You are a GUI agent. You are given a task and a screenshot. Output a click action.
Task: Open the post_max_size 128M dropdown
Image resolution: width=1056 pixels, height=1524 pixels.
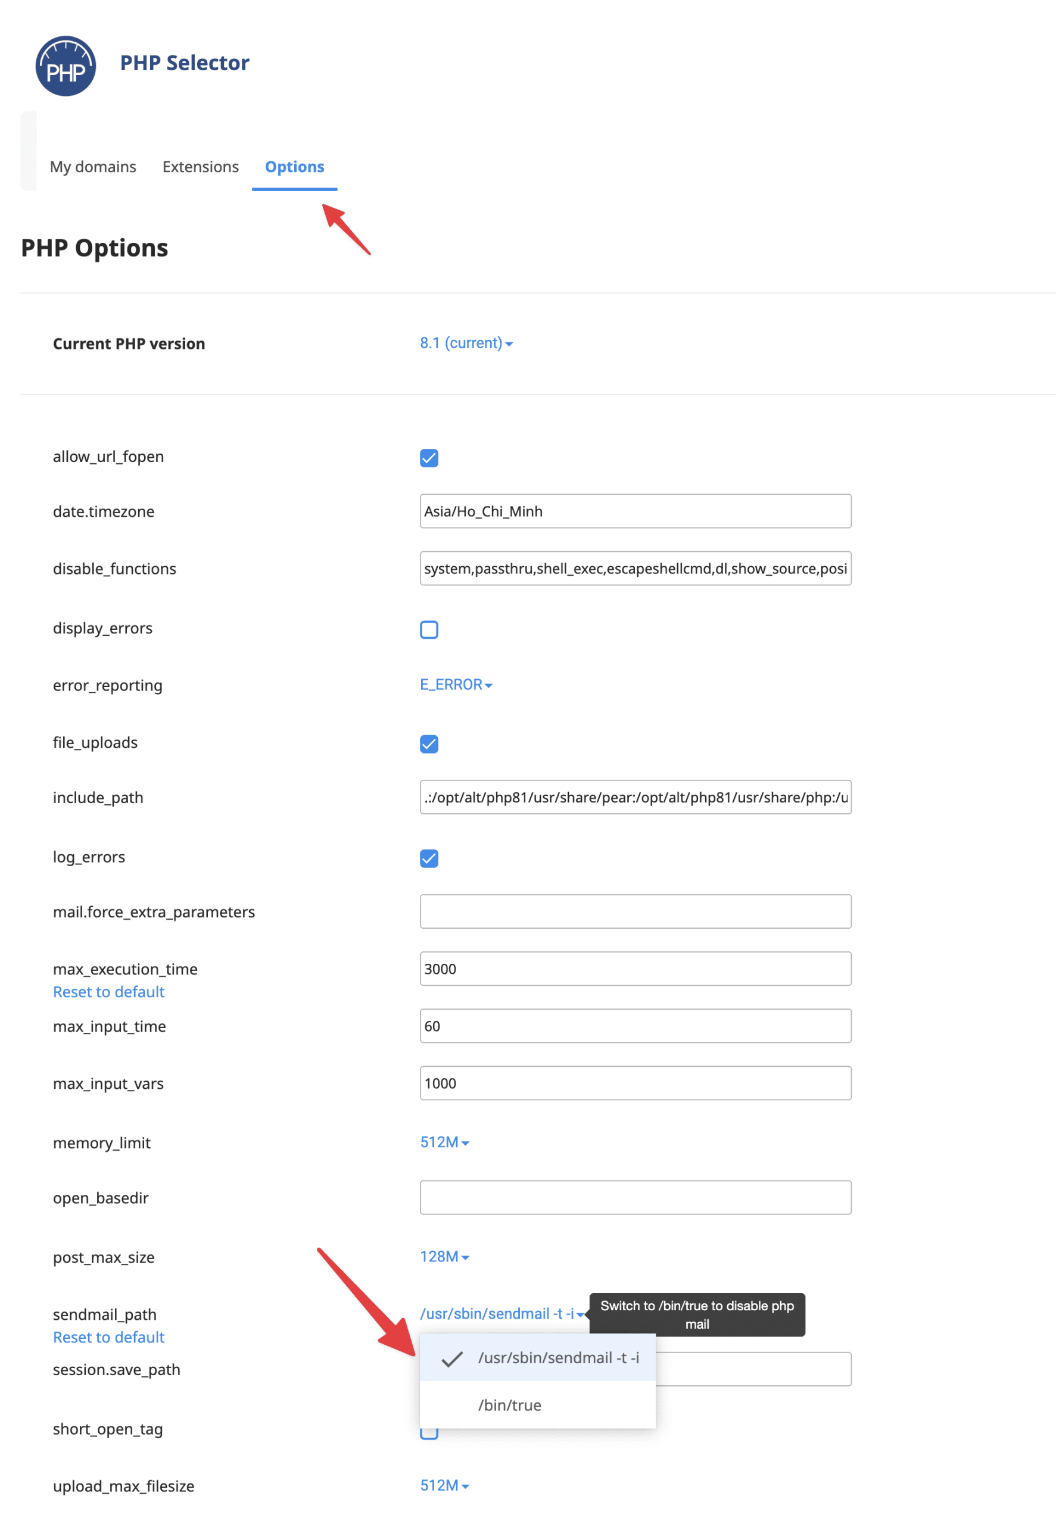coord(444,1256)
